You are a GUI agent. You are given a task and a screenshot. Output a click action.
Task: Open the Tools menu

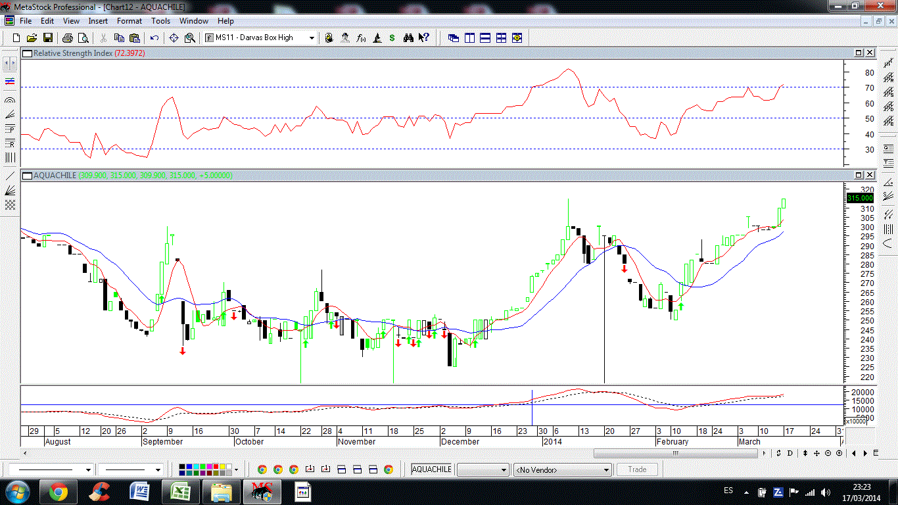[x=160, y=21]
